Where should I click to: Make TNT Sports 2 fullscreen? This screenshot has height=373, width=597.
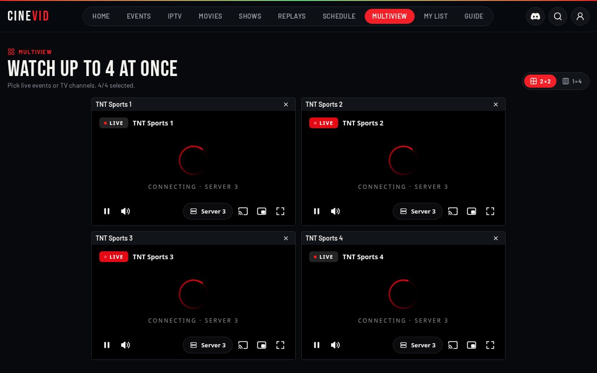tap(490, 211)
